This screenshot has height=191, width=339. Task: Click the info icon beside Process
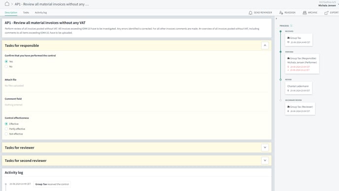291,26
